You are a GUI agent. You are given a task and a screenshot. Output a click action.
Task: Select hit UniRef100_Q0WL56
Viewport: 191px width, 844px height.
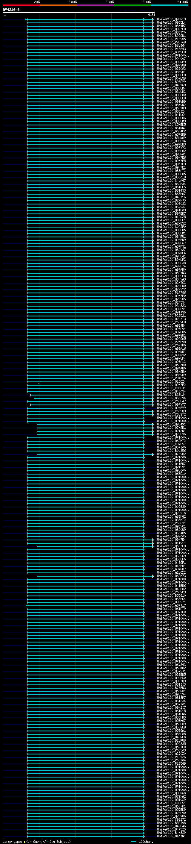(x=171, y=79)
